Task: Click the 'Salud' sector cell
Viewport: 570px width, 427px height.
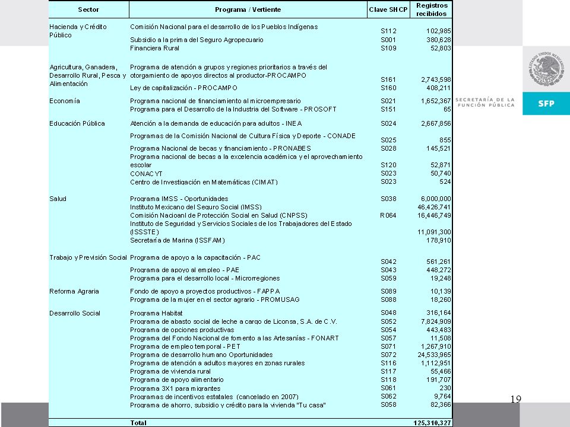Action: point(58,199)
